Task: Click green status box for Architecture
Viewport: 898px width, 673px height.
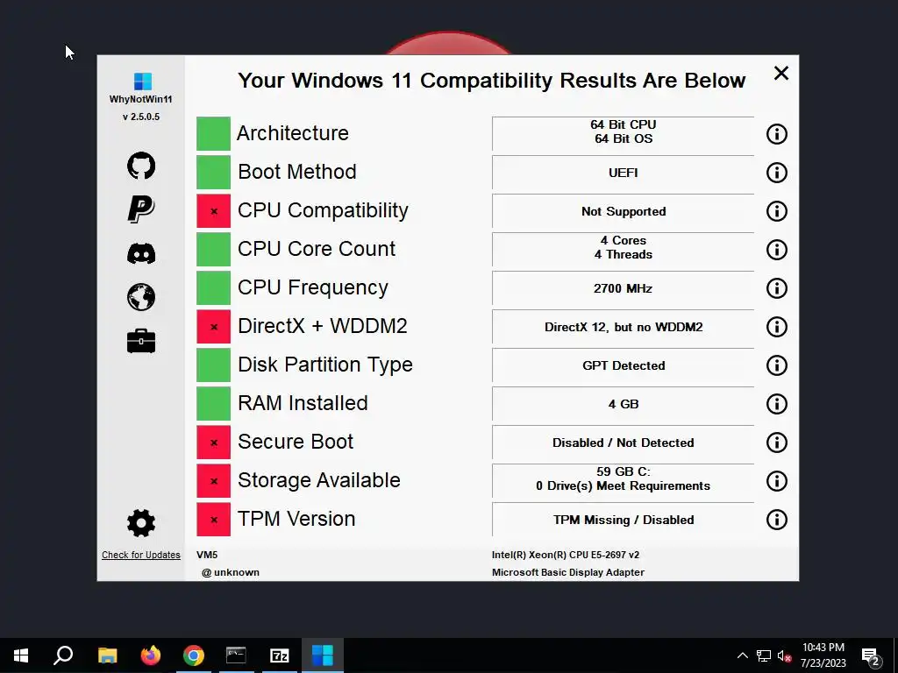Action: 214,133
